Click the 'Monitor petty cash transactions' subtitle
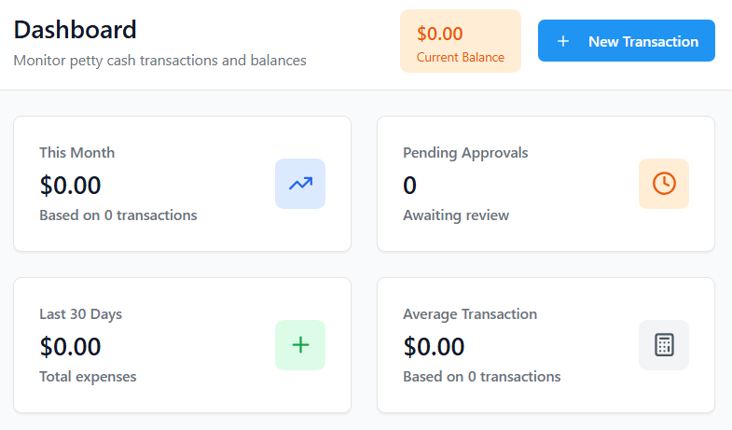Image resolution: width=732 pixels, height=430 pixels. tap(160, 61)
